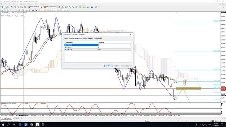The image size is (226, 127).
Task: Select the Fibonacci retracement tool
Action: tap(23, 10)
